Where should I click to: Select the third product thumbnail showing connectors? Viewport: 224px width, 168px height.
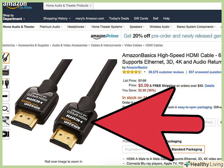click(6, 83)
